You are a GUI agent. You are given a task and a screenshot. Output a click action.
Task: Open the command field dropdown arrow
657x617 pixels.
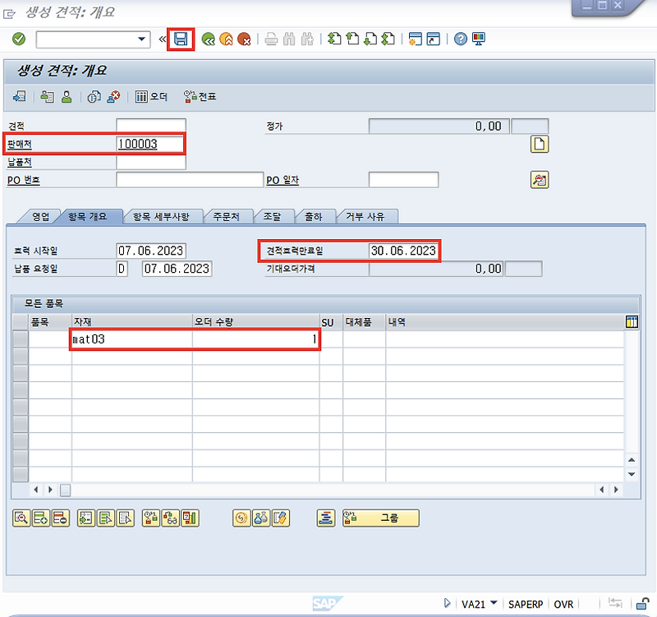pyautogui.click(x=141, y=39)
